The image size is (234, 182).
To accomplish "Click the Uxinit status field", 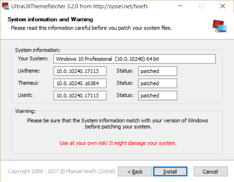I will pyautogui.click(x=157, y=96).
